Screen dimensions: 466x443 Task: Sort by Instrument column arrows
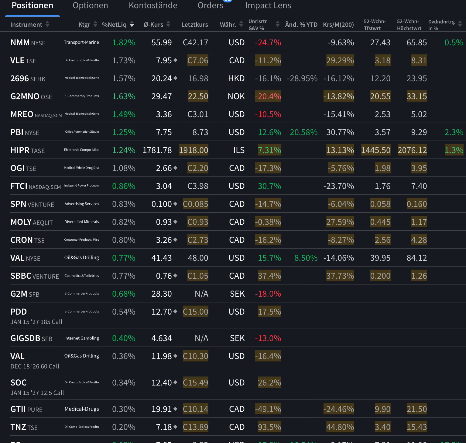click(47, 24)
